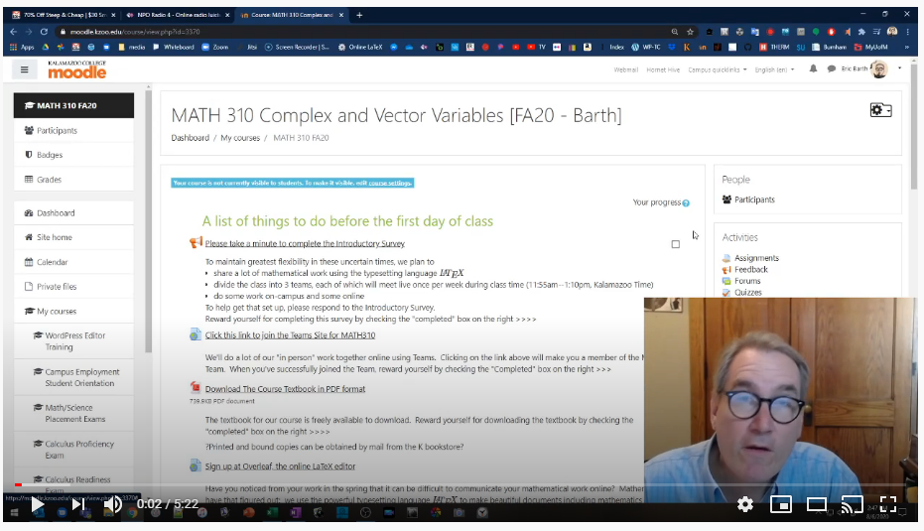
Task: Open Sign up at Overleaf link
Action: [x=280, y=465]
